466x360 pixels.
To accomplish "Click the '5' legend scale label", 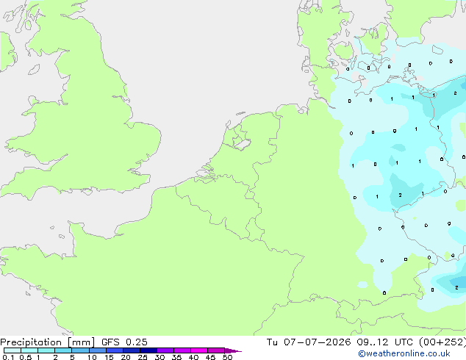I will tap(72, 357).
